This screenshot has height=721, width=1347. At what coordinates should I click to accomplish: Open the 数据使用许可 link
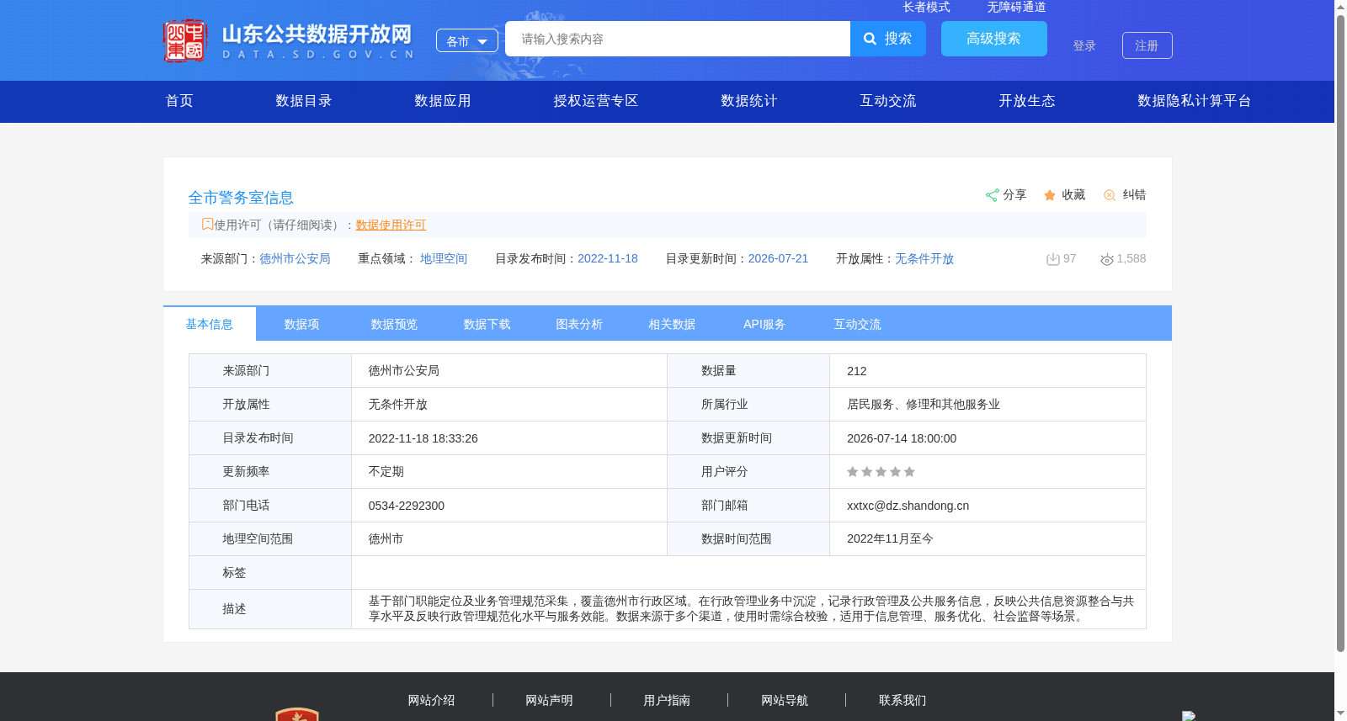[391, 225]
